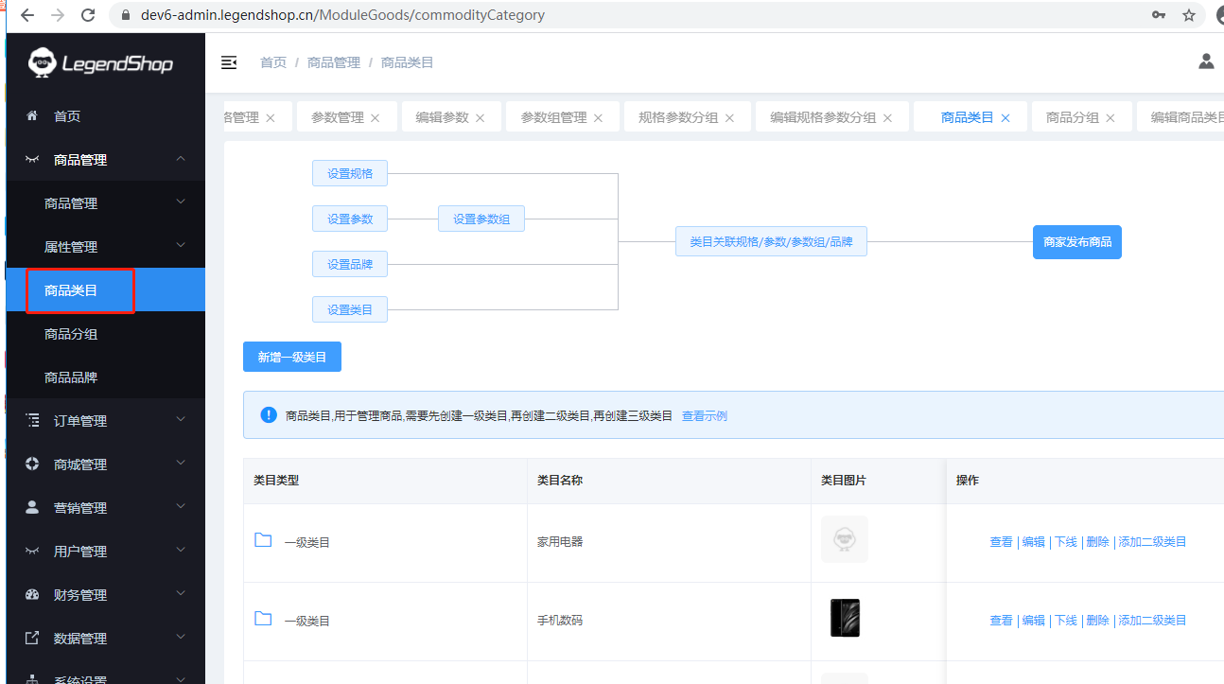1224x684 pixels.
Task: Close the 参数管理 tab with its X
Action: 376,118
